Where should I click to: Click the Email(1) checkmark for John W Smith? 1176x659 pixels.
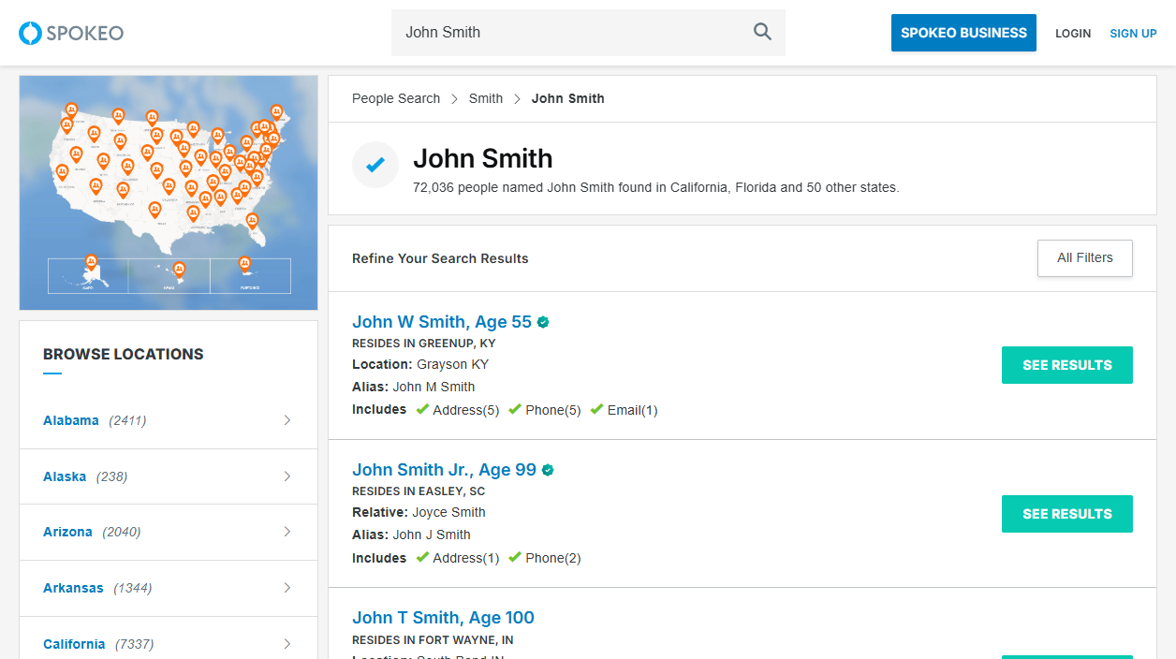tap(596, 409)
